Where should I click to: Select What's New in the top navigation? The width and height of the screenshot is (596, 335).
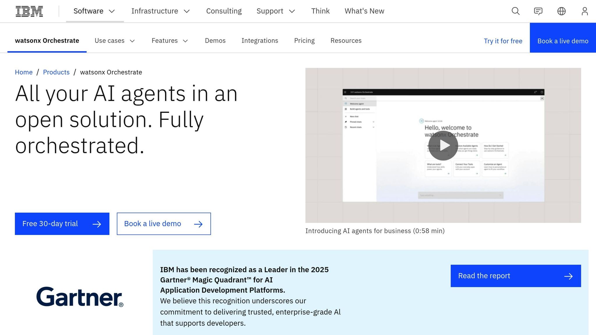(x=364, y=11)
